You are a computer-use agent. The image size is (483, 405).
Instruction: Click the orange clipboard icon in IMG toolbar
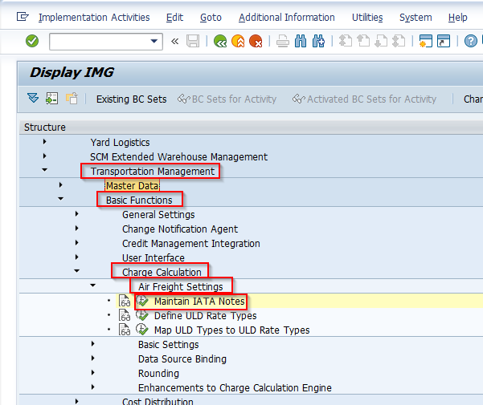coord(72,99)
